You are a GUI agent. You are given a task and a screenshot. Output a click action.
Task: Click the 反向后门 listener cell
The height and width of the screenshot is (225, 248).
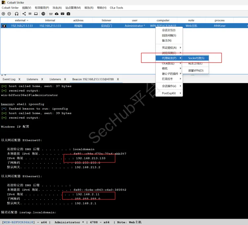point(106,26)
